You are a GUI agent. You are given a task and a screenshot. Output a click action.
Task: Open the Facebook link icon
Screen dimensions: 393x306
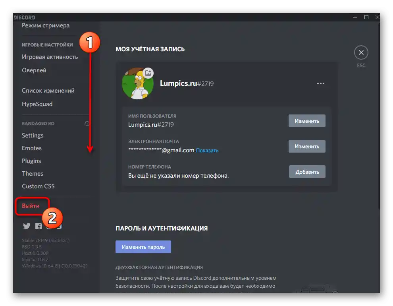[x=39, y=226]
